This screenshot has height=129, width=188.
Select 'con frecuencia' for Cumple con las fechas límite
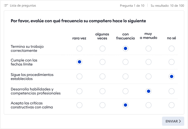click(x=125, y=62)
